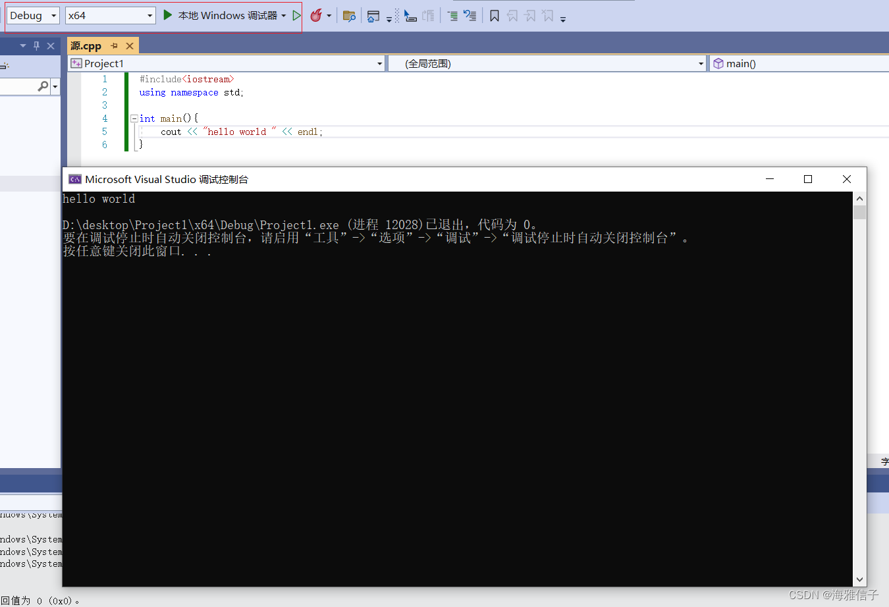Click the 回值为 0 (0x0) output text
889x607 pixels.
tap(40, 600)
